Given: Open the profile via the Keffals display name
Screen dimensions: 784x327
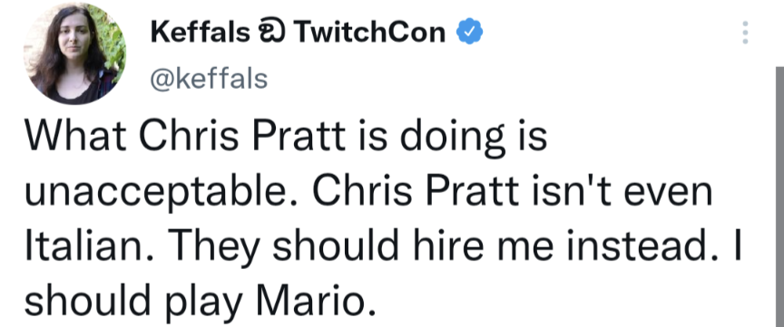Looking at the screenshot, I should click(200, 33).
